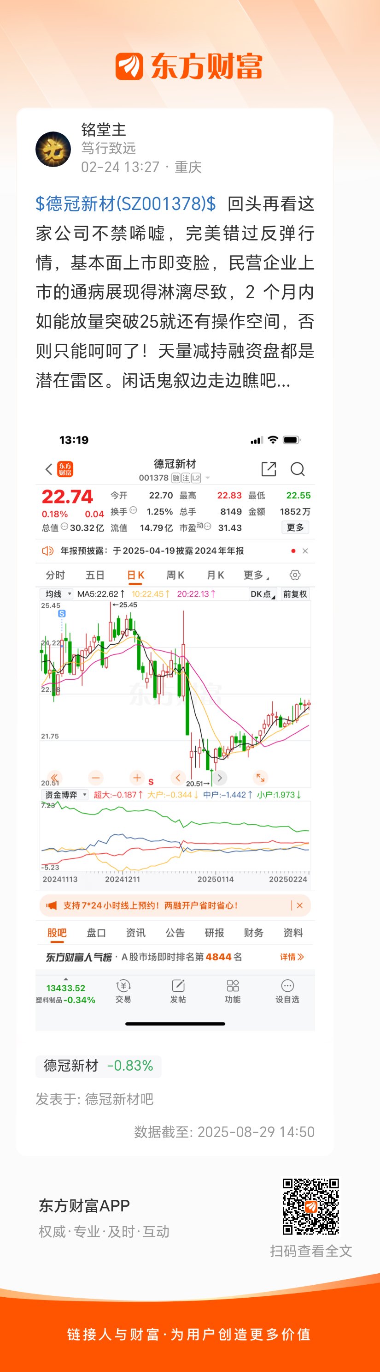380x1372 pixels.
Task: Open $德冠新材(SZ001378)$ stock link
Action: (x=126, y=204)
